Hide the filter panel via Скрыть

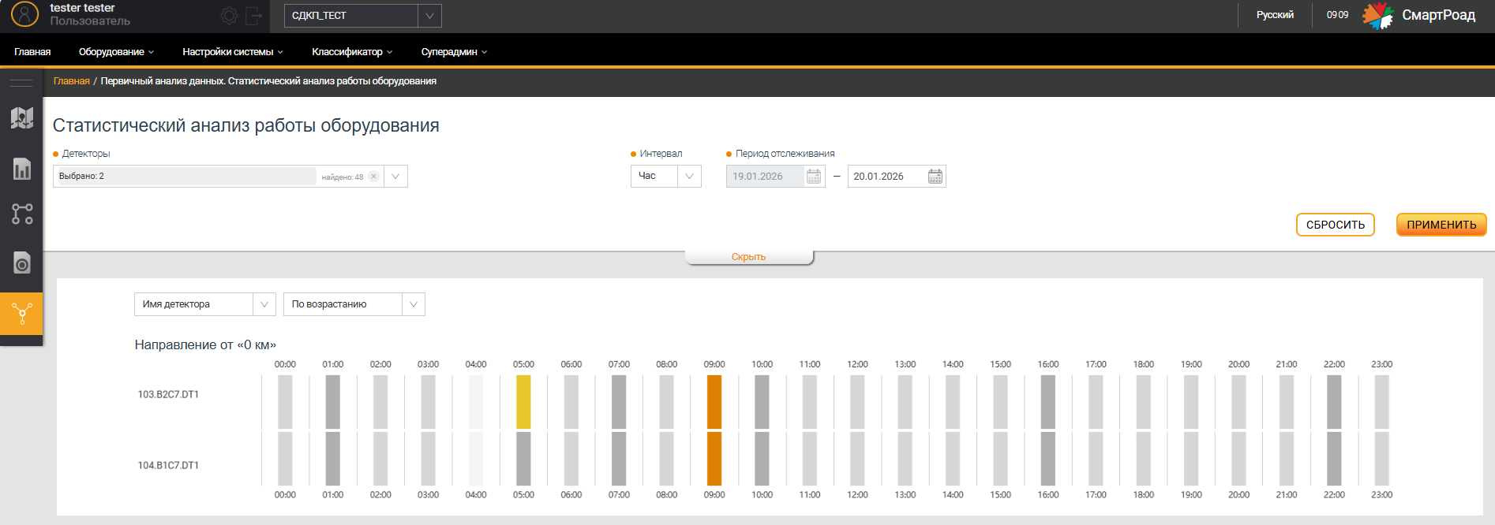tap(748, 257)
